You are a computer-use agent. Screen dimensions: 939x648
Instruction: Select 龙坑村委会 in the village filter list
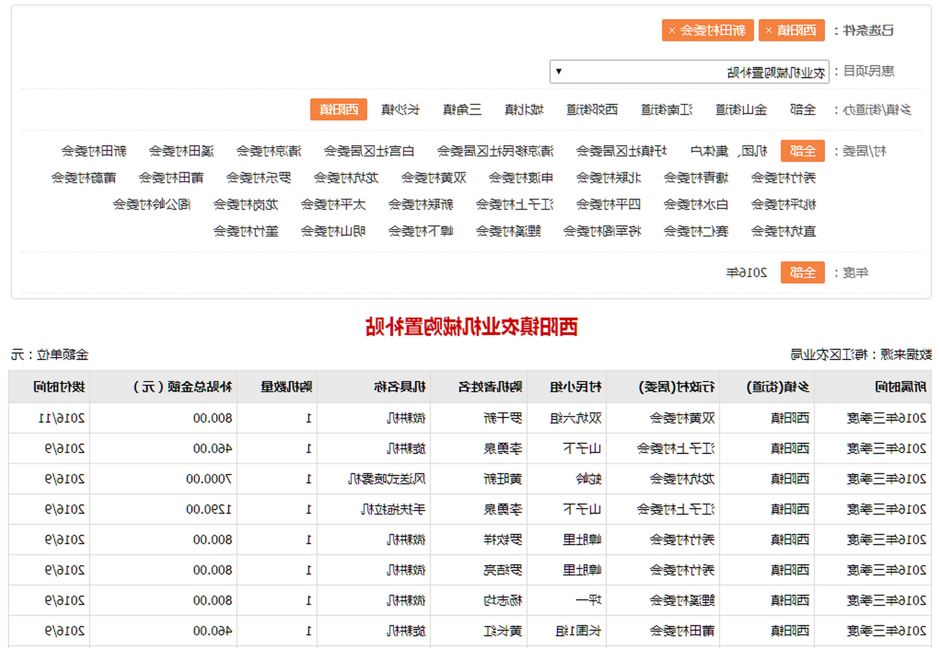tap(346, 178)
